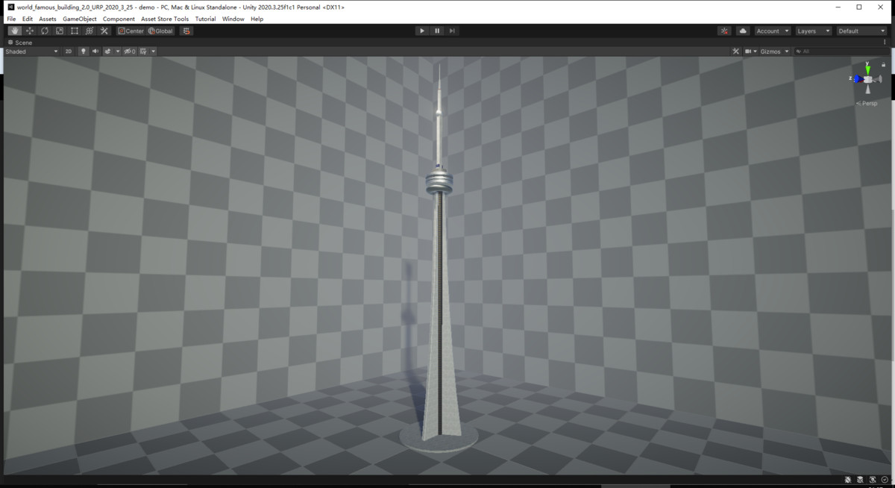Click the Center pivot toggle button
This screenshot has width=895, height=488.
(x=131, y=31)
